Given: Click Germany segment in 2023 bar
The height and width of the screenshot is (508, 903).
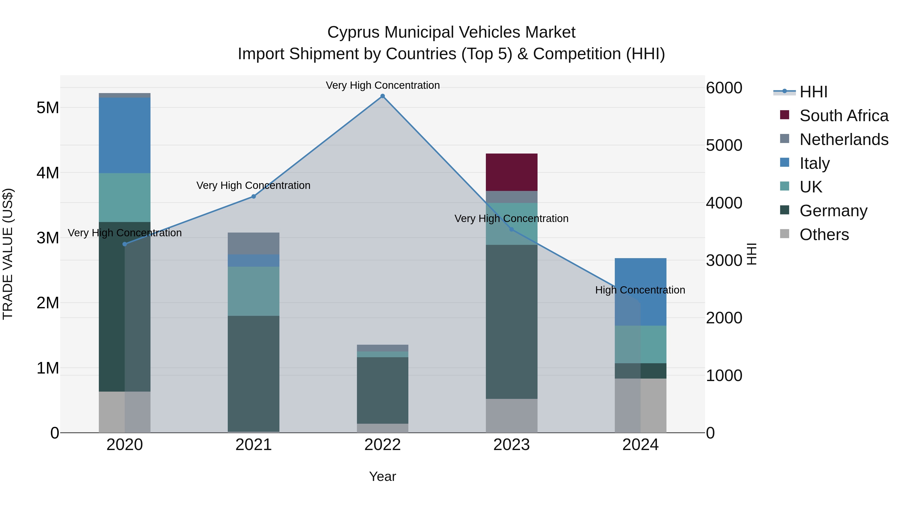Looking at the screenshot, I should click(x=511, y=322).
